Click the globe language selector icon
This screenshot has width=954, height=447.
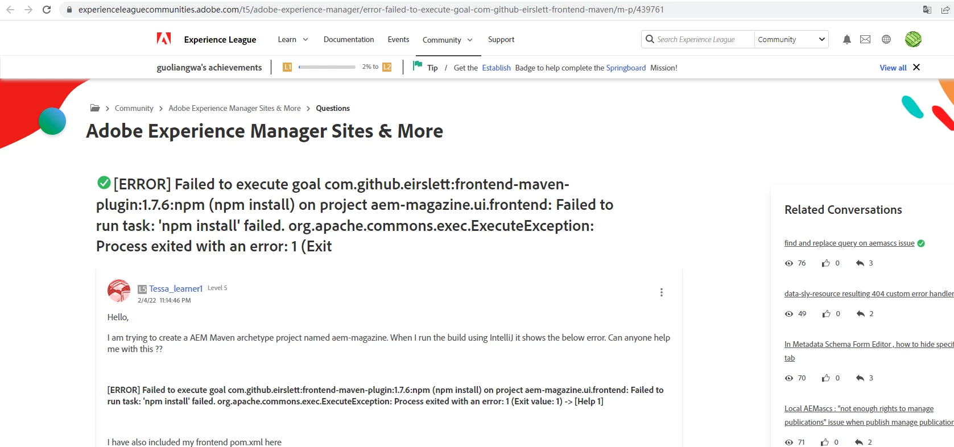(886, 39)
